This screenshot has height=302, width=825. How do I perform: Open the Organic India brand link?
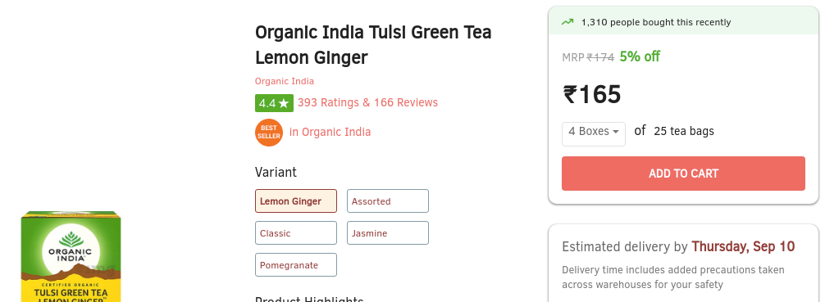285,81
